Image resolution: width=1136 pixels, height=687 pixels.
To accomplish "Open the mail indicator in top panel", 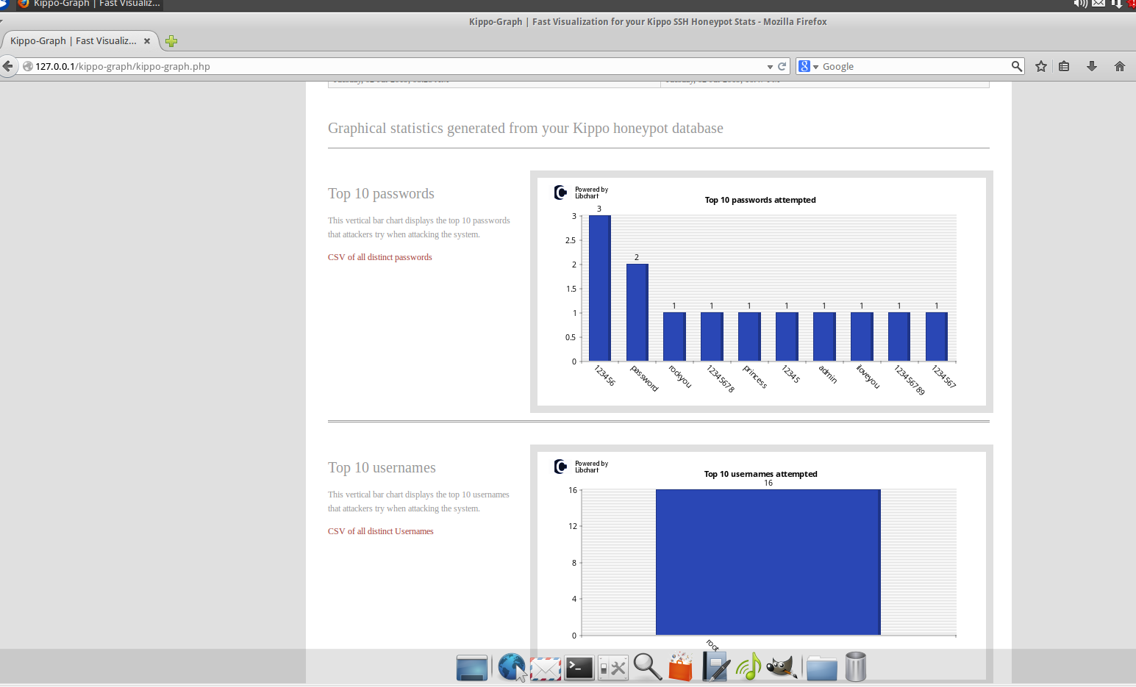I will tap(1099, 4).
